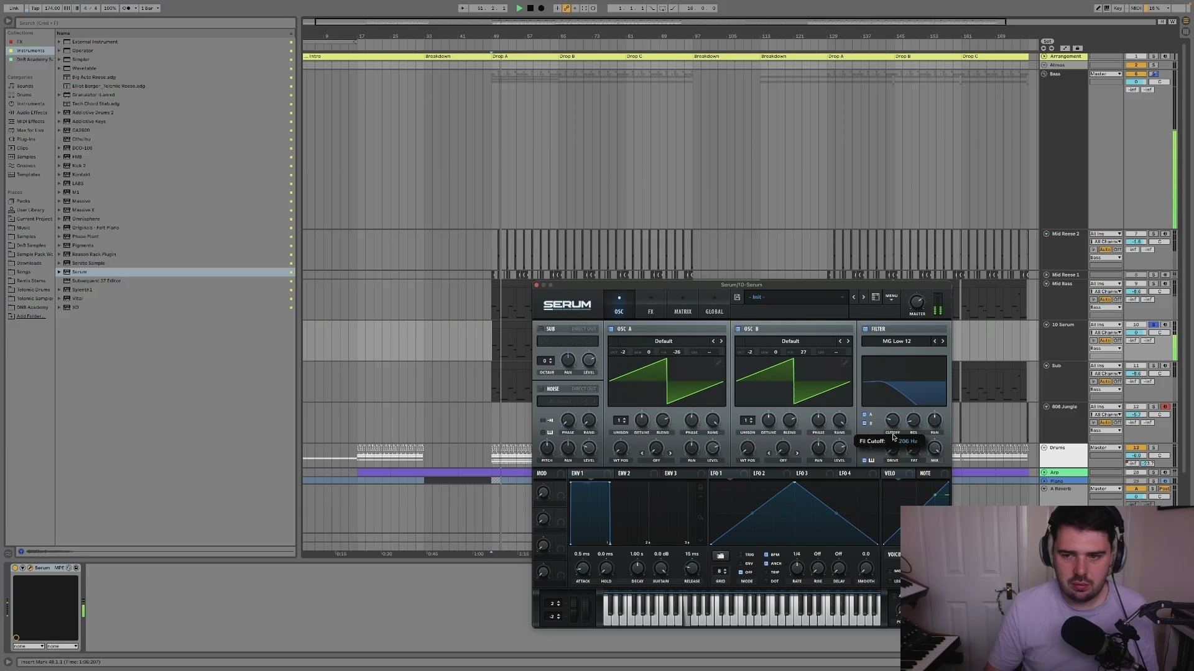Click the Add Folder link in Places
This screenshot has width=1194, height=671.
[x=30, y=316]
